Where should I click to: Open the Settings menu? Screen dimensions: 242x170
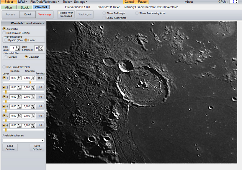[80, 2]
